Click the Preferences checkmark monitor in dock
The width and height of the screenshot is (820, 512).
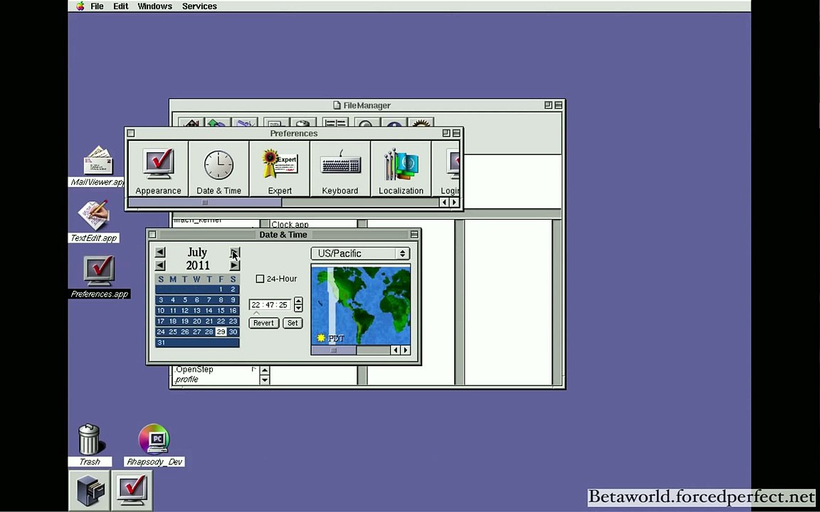(132, 491)
